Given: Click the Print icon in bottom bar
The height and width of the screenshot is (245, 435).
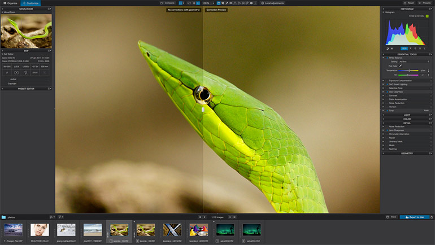Looking at the screenshot, I should 388,217.
